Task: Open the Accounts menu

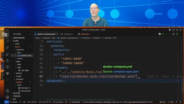Action: tap(7, 91)
